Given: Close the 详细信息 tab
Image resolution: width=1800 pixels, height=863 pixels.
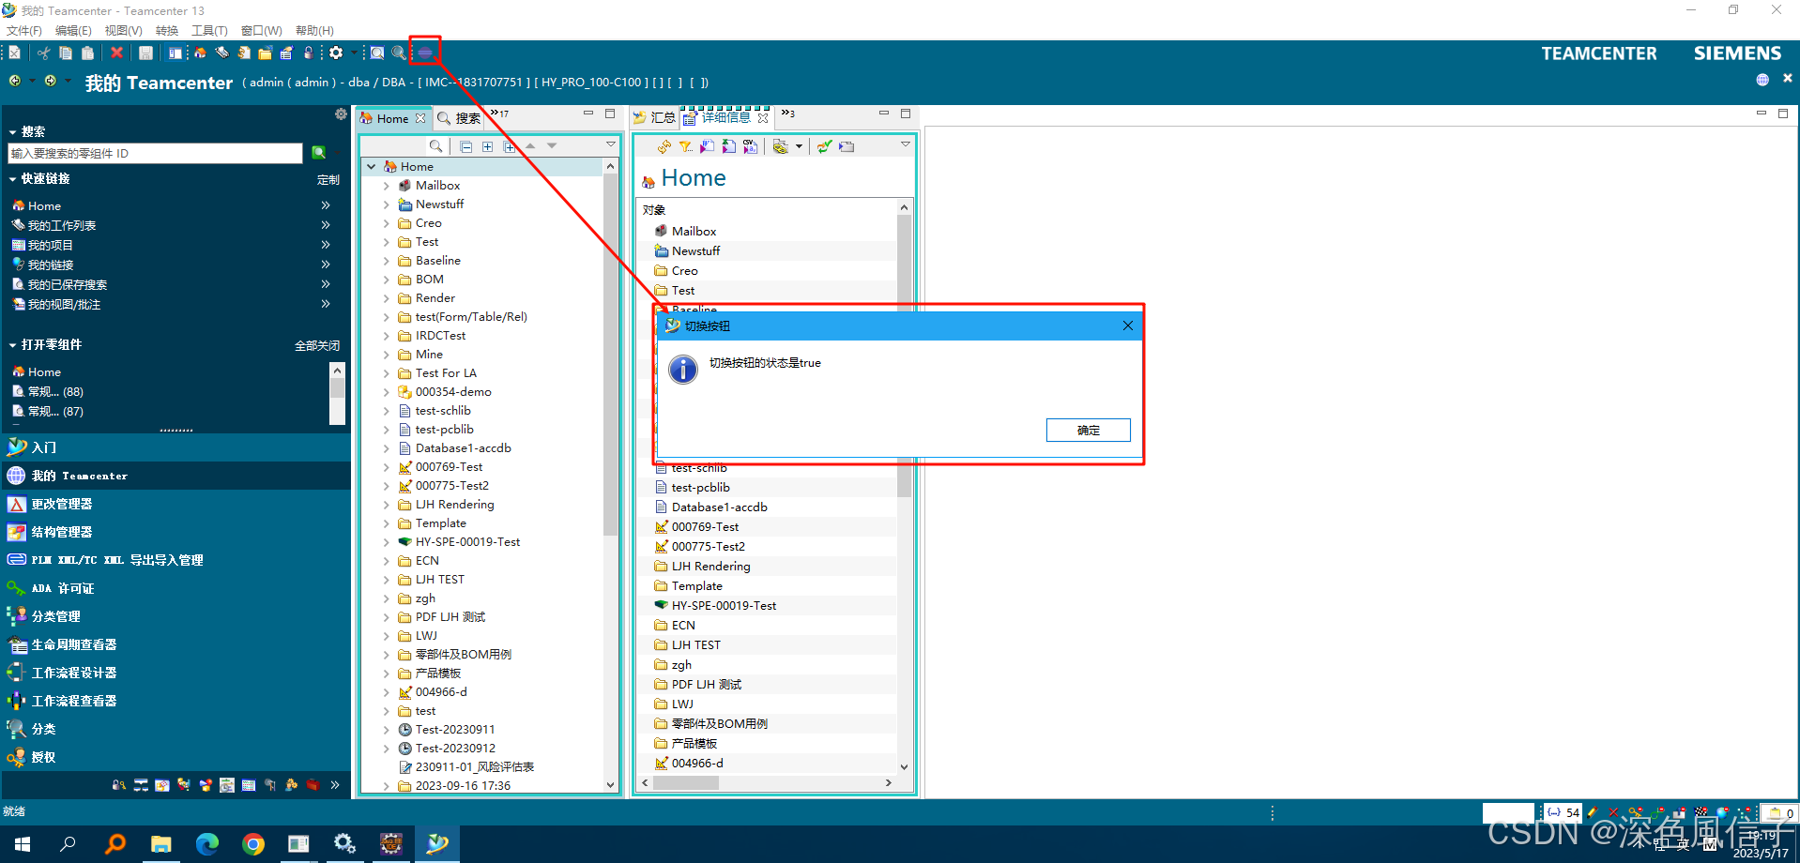Looking at the screenshot, I should click(763, 118).
